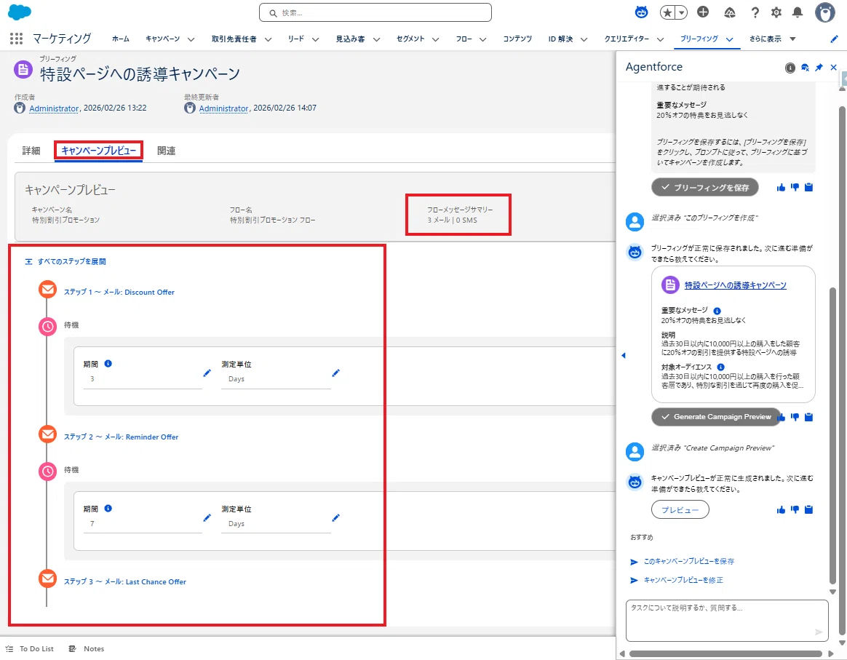This screenshot has height=660, width=847.
Task: Select このキャンペーンプレビューを保存 suggestion
Action: (688, 562)
